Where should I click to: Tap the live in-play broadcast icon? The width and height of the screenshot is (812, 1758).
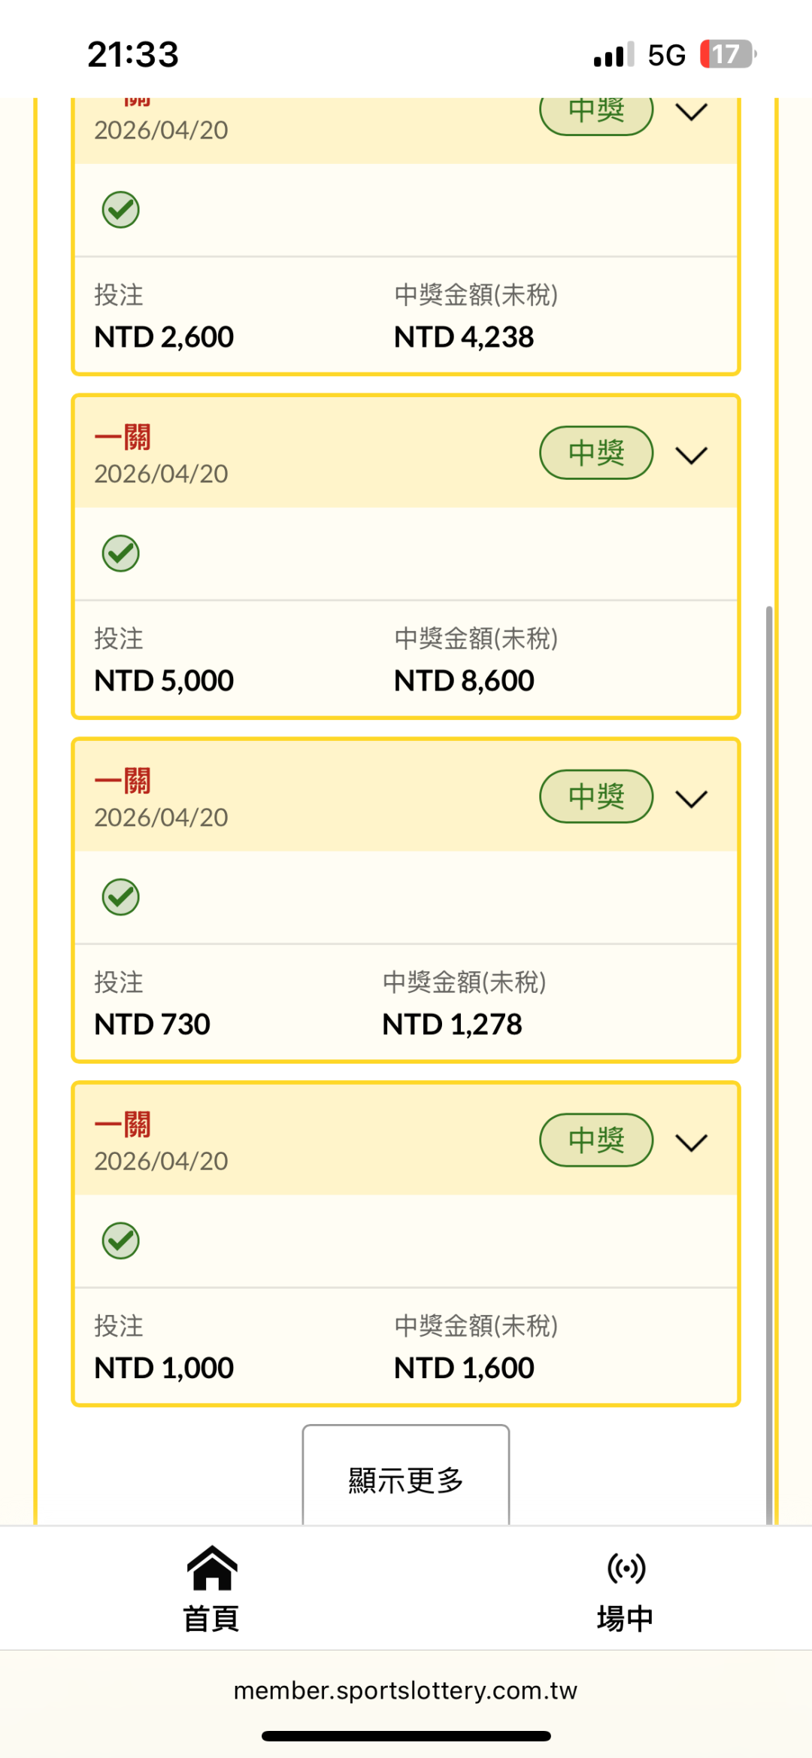[626, 1568]
